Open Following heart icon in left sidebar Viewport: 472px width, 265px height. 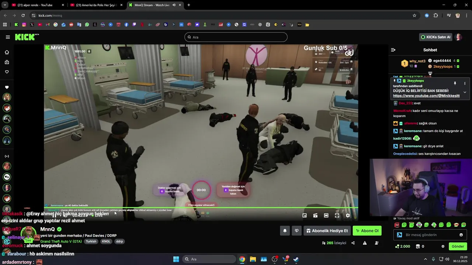coord(7,72)
